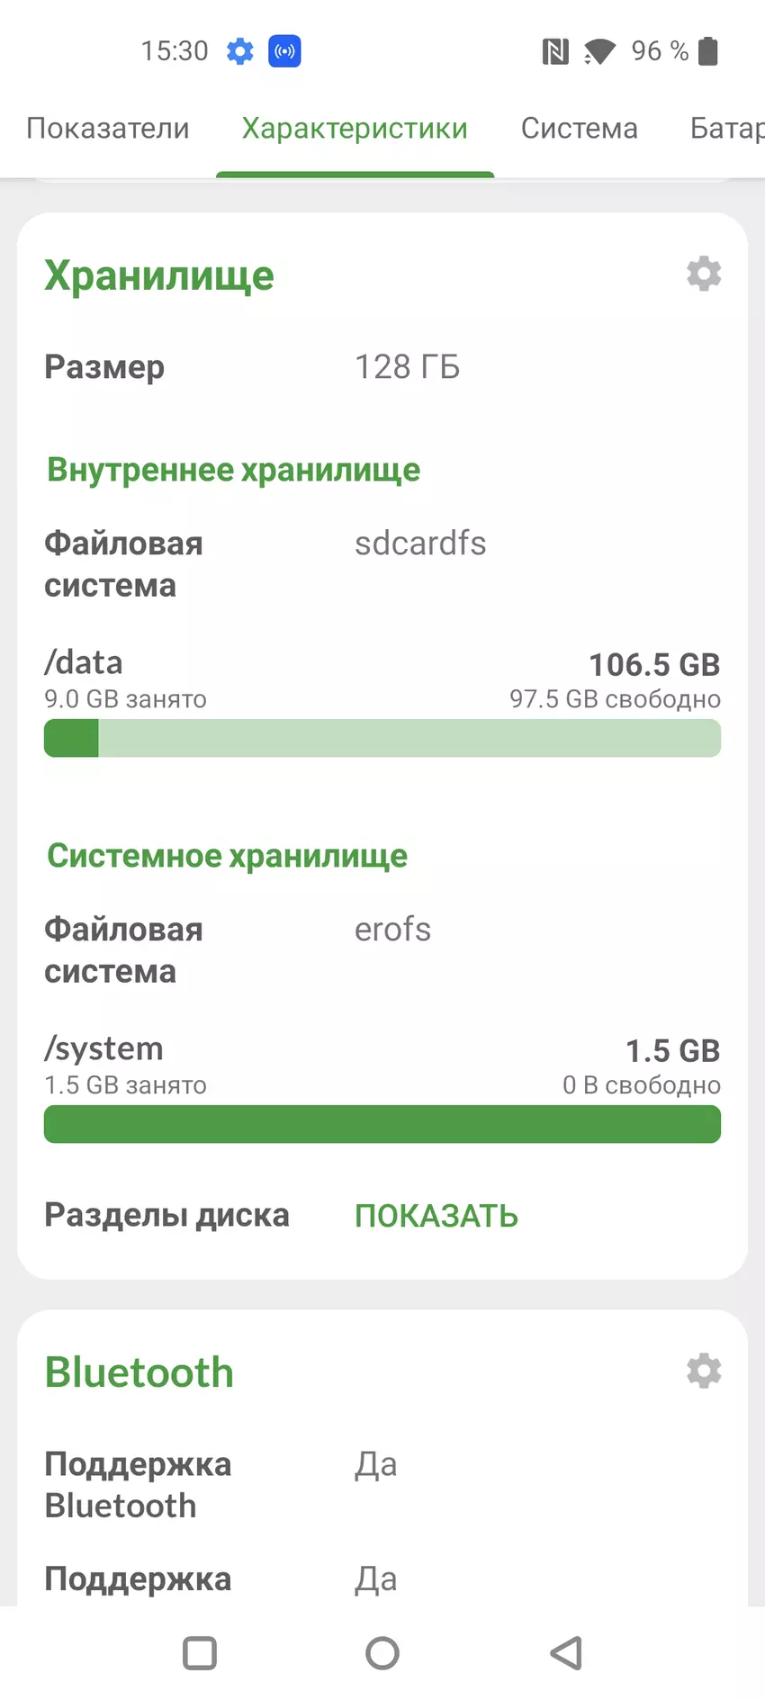Switch to the Показатели tab
The image size is (765, 1700).
click(x=108, y=129)
